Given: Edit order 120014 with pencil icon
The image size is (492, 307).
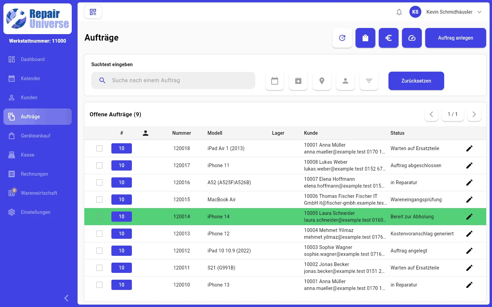Looking at the screenshot, I should point(469,217).
